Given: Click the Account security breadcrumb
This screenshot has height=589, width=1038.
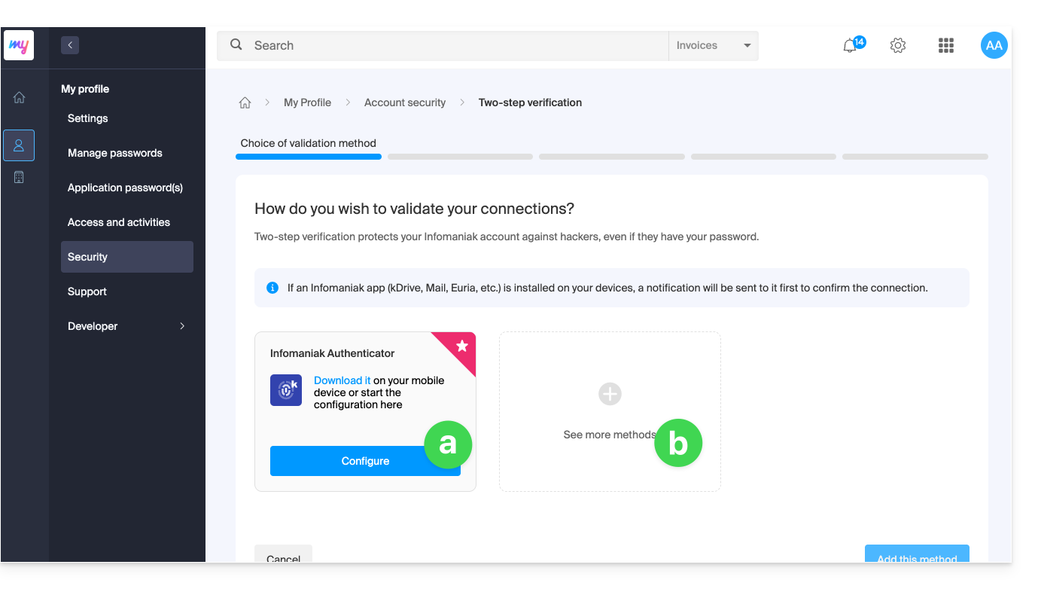Looking at the screenshot, I should (405, 102).
